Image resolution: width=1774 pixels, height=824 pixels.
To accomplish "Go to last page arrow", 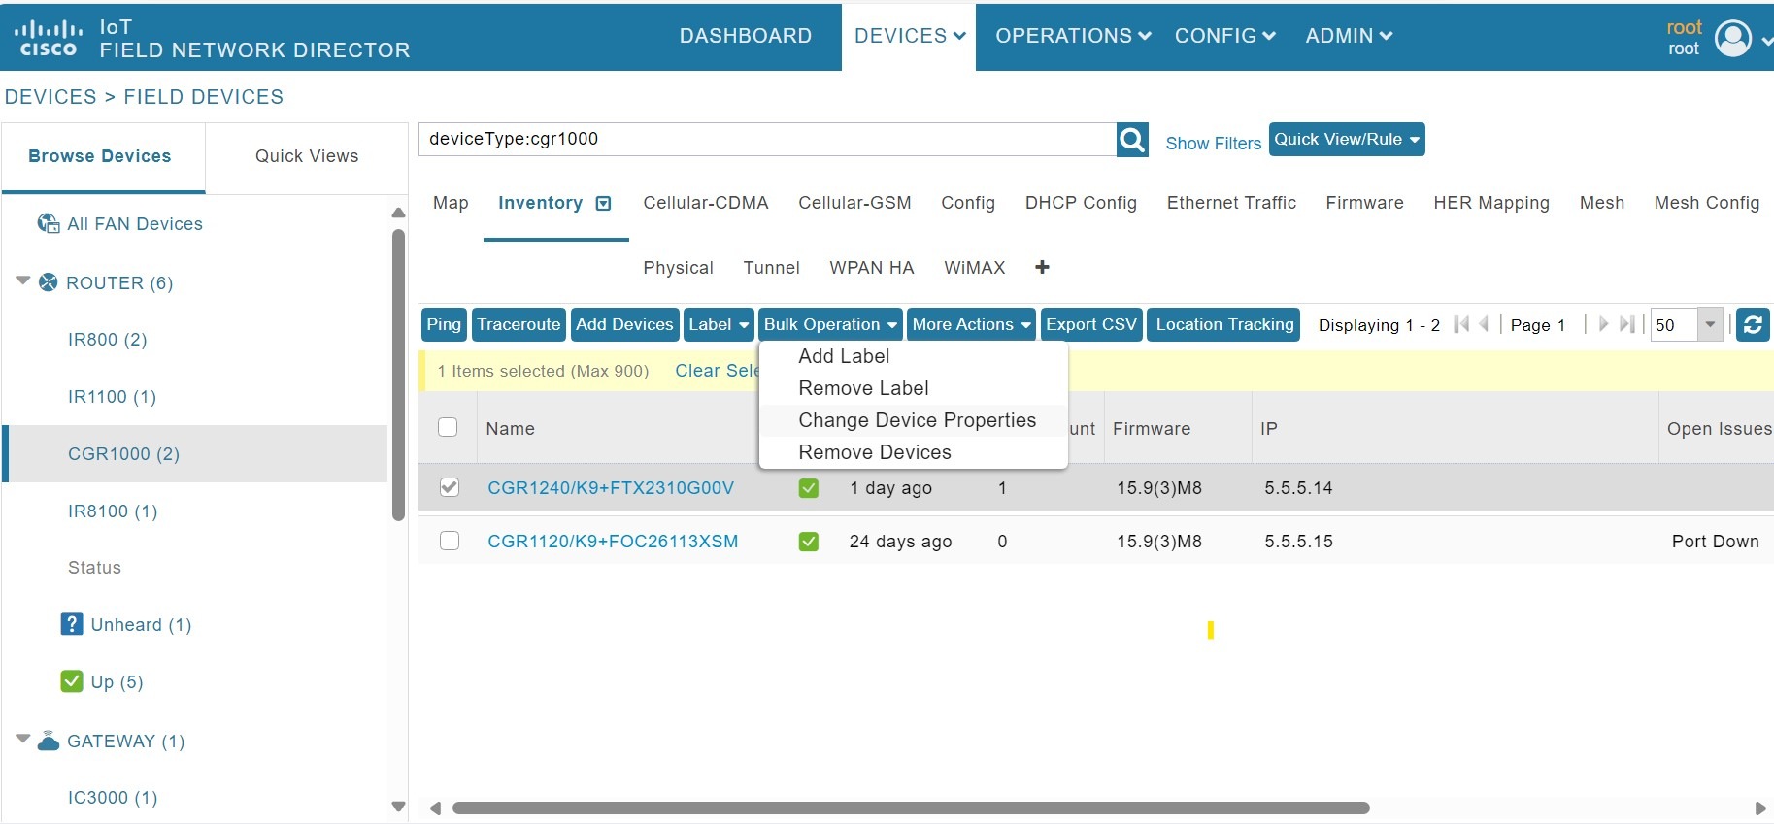I will click(1627, 324).
